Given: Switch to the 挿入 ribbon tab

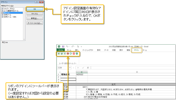Looking at the screenshot, I should [77, 50].
